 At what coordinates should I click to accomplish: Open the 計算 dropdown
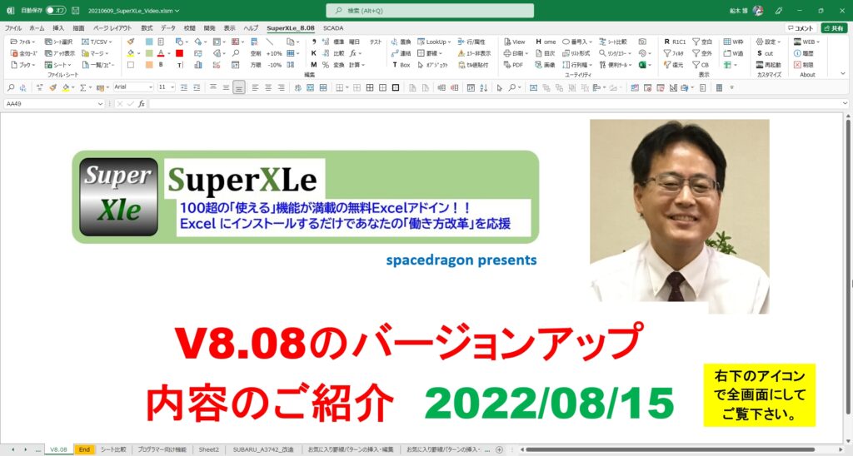(x=357, y=65)
